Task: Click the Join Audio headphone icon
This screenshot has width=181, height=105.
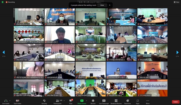Action: click(x=6, y=101)
